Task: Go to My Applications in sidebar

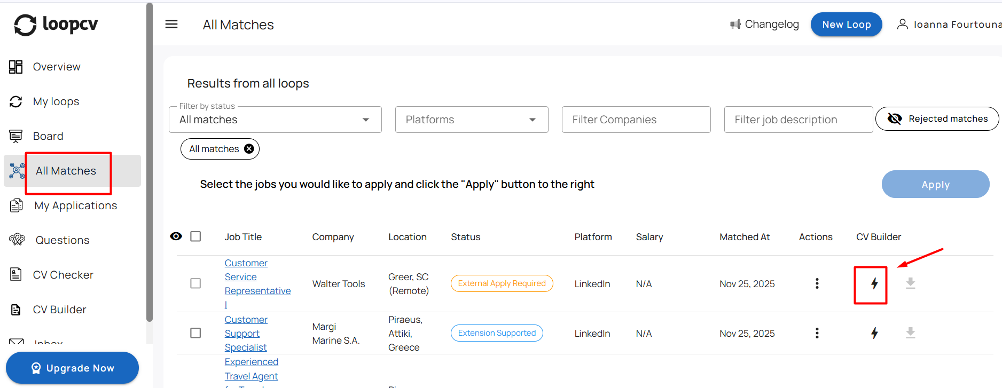Action: pyautogui.click(x=75, y=205)
